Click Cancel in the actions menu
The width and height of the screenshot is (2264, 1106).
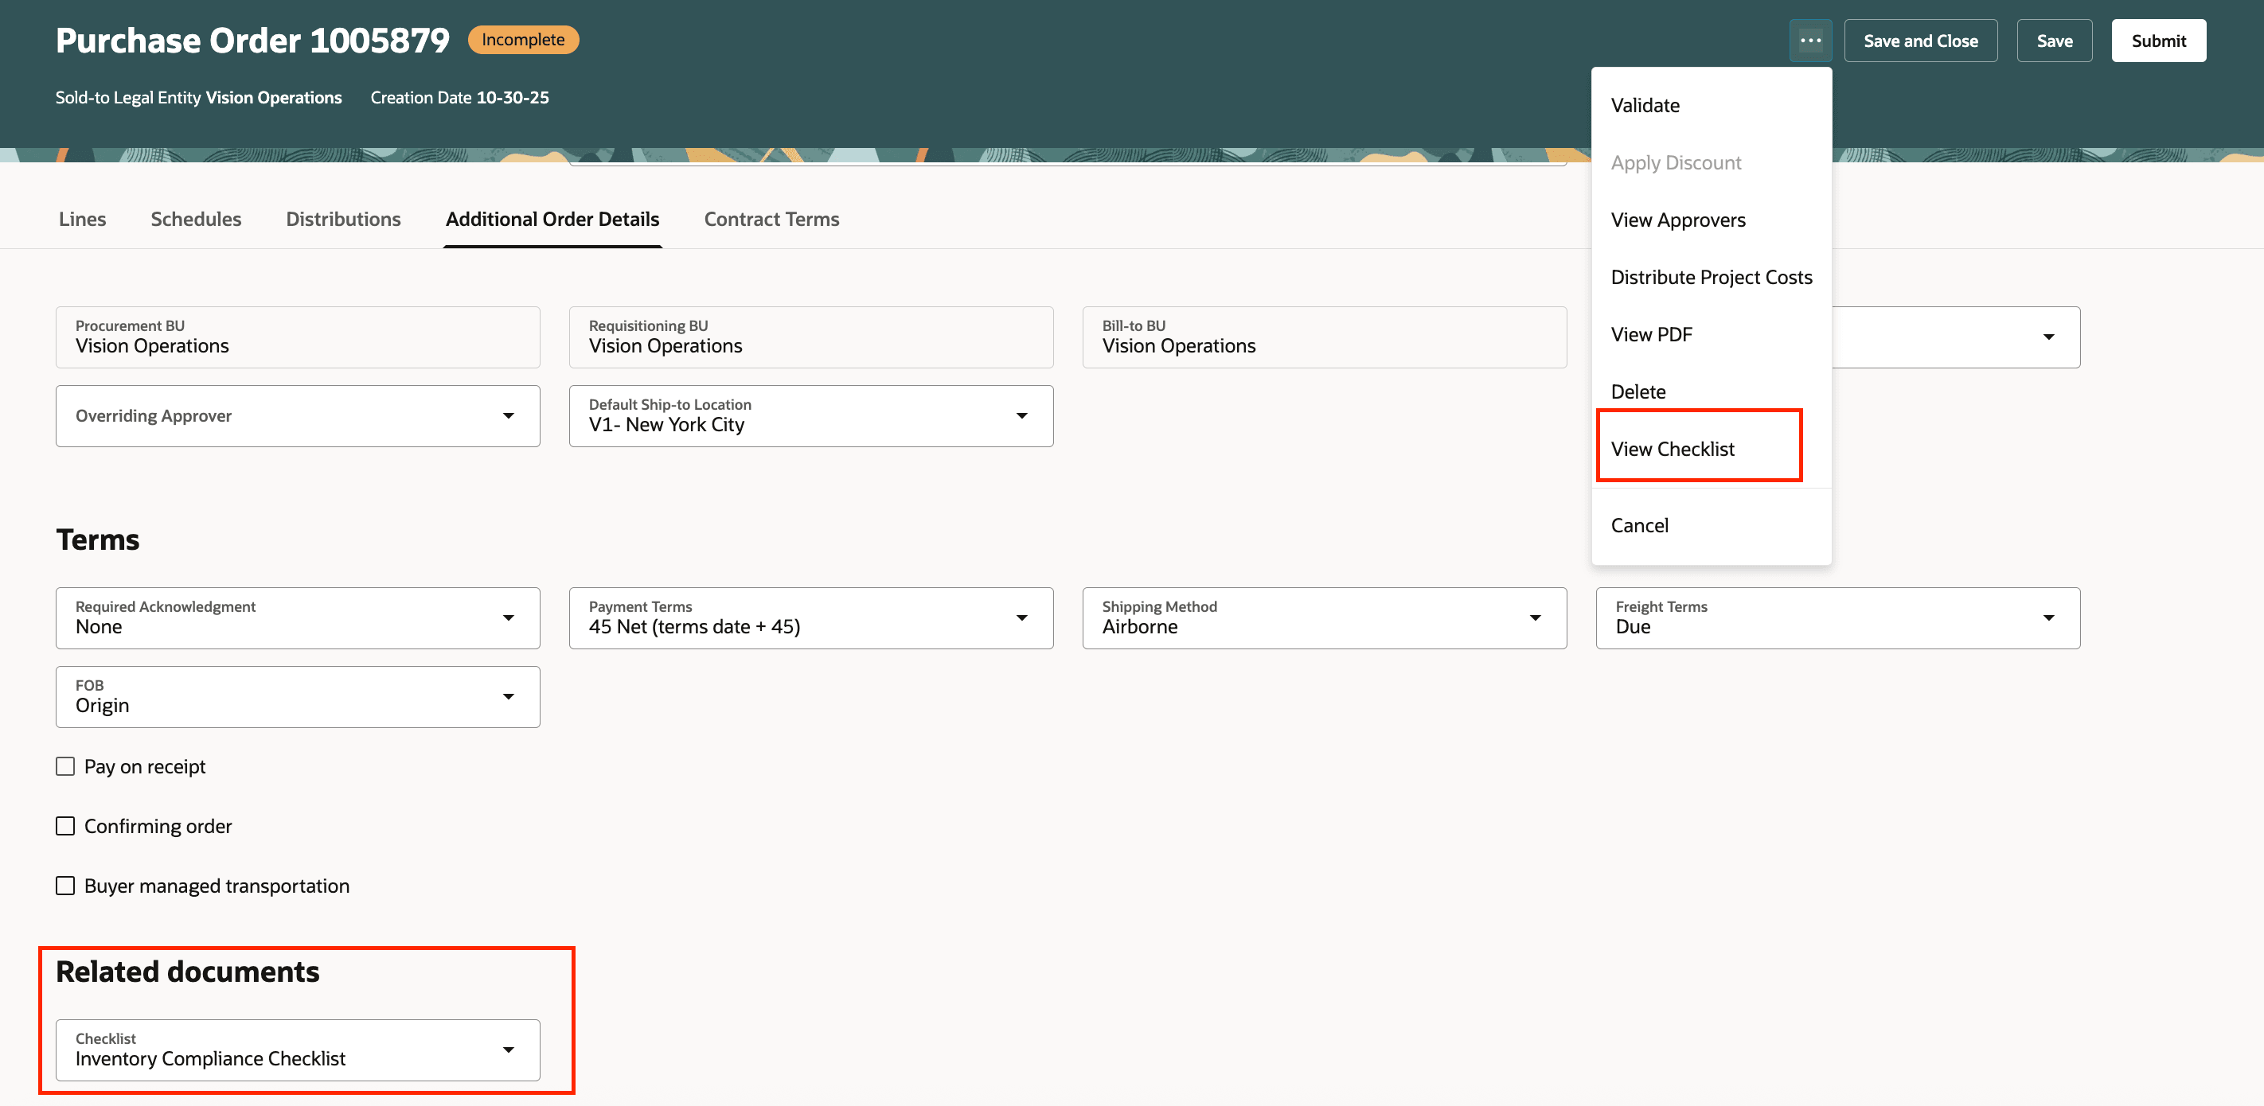tap(1640, 524)
